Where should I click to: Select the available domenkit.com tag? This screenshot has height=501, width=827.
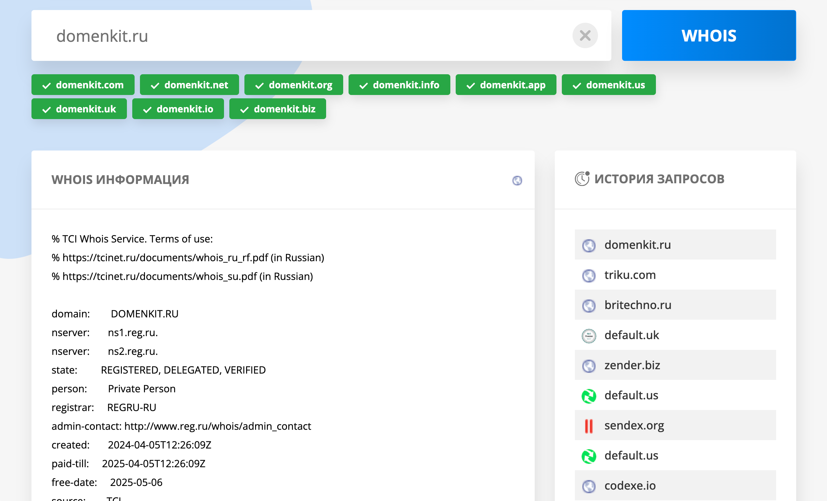tap(83, 85)
